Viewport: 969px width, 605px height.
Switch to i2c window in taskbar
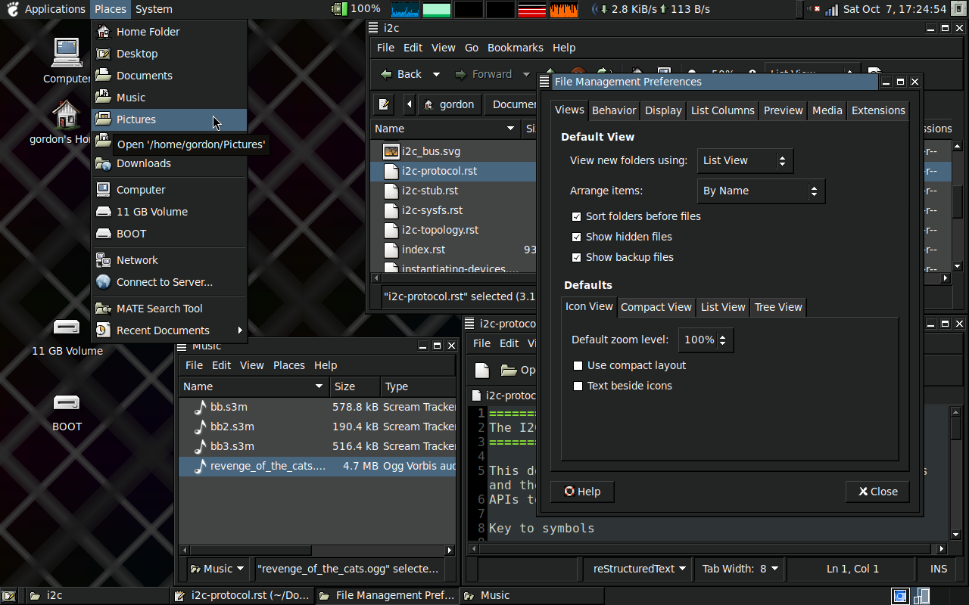point(96,596)
